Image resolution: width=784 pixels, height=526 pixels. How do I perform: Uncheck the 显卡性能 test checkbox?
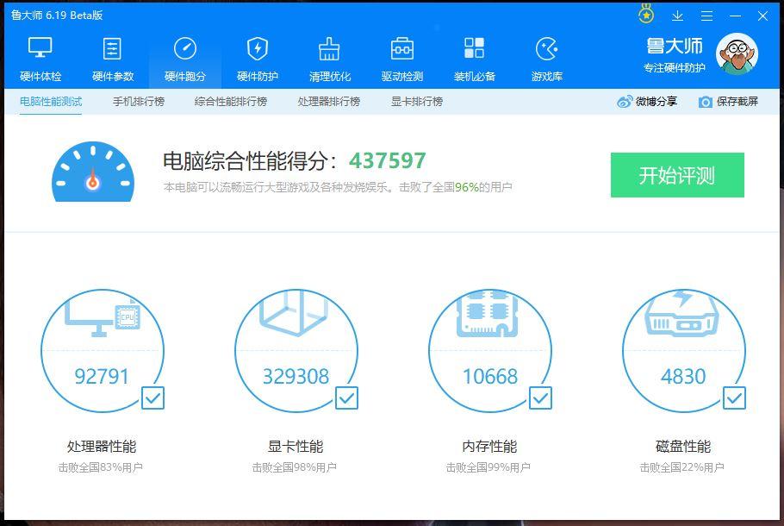tap(346, 398)
